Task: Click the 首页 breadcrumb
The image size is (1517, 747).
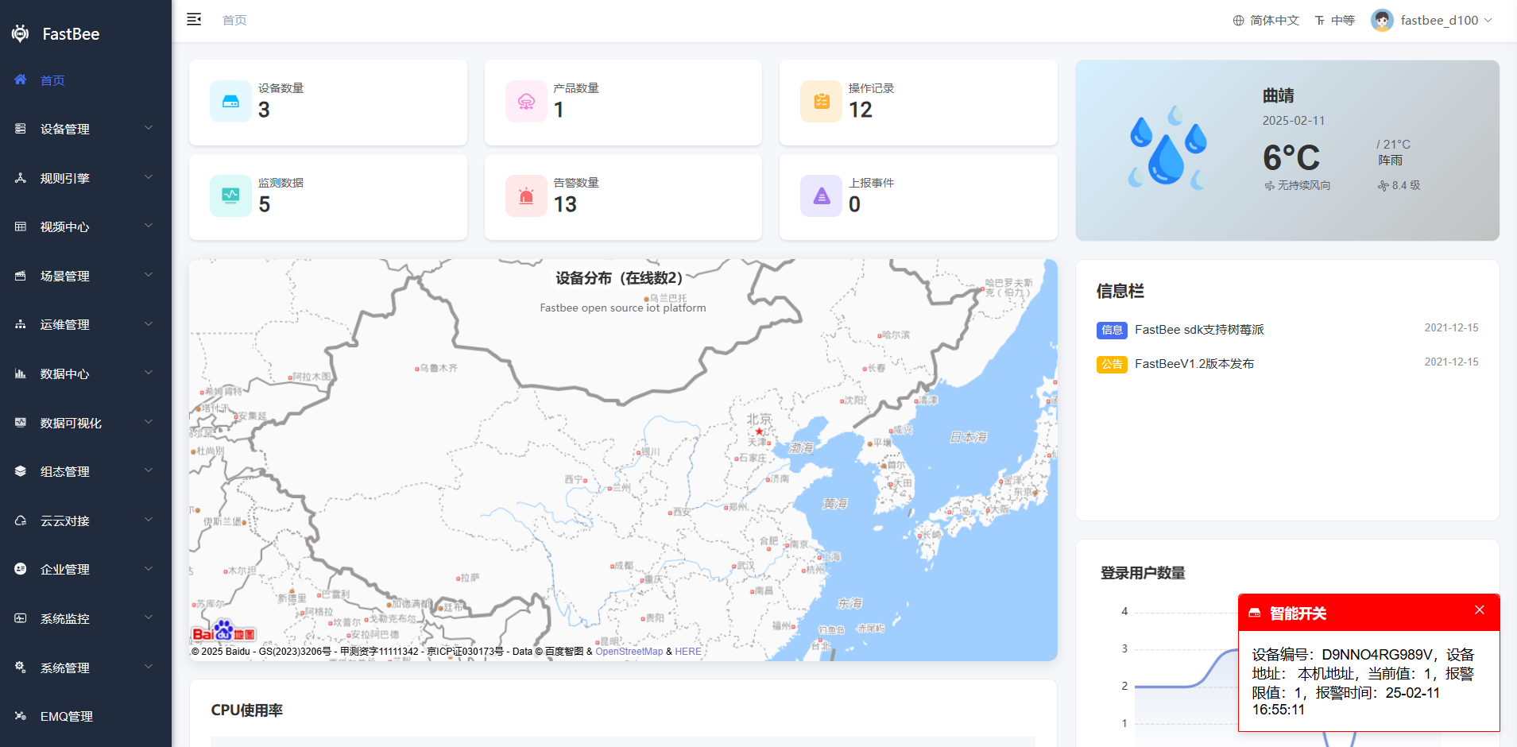Action: click(x=234, y=21)
